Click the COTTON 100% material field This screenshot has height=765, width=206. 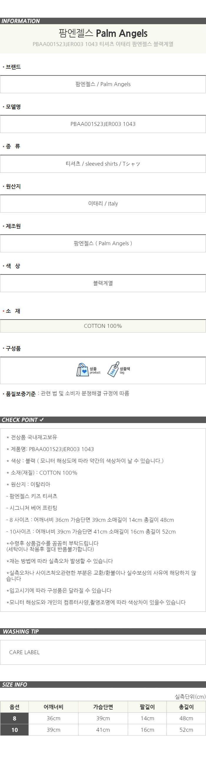[x=103, y=326]
